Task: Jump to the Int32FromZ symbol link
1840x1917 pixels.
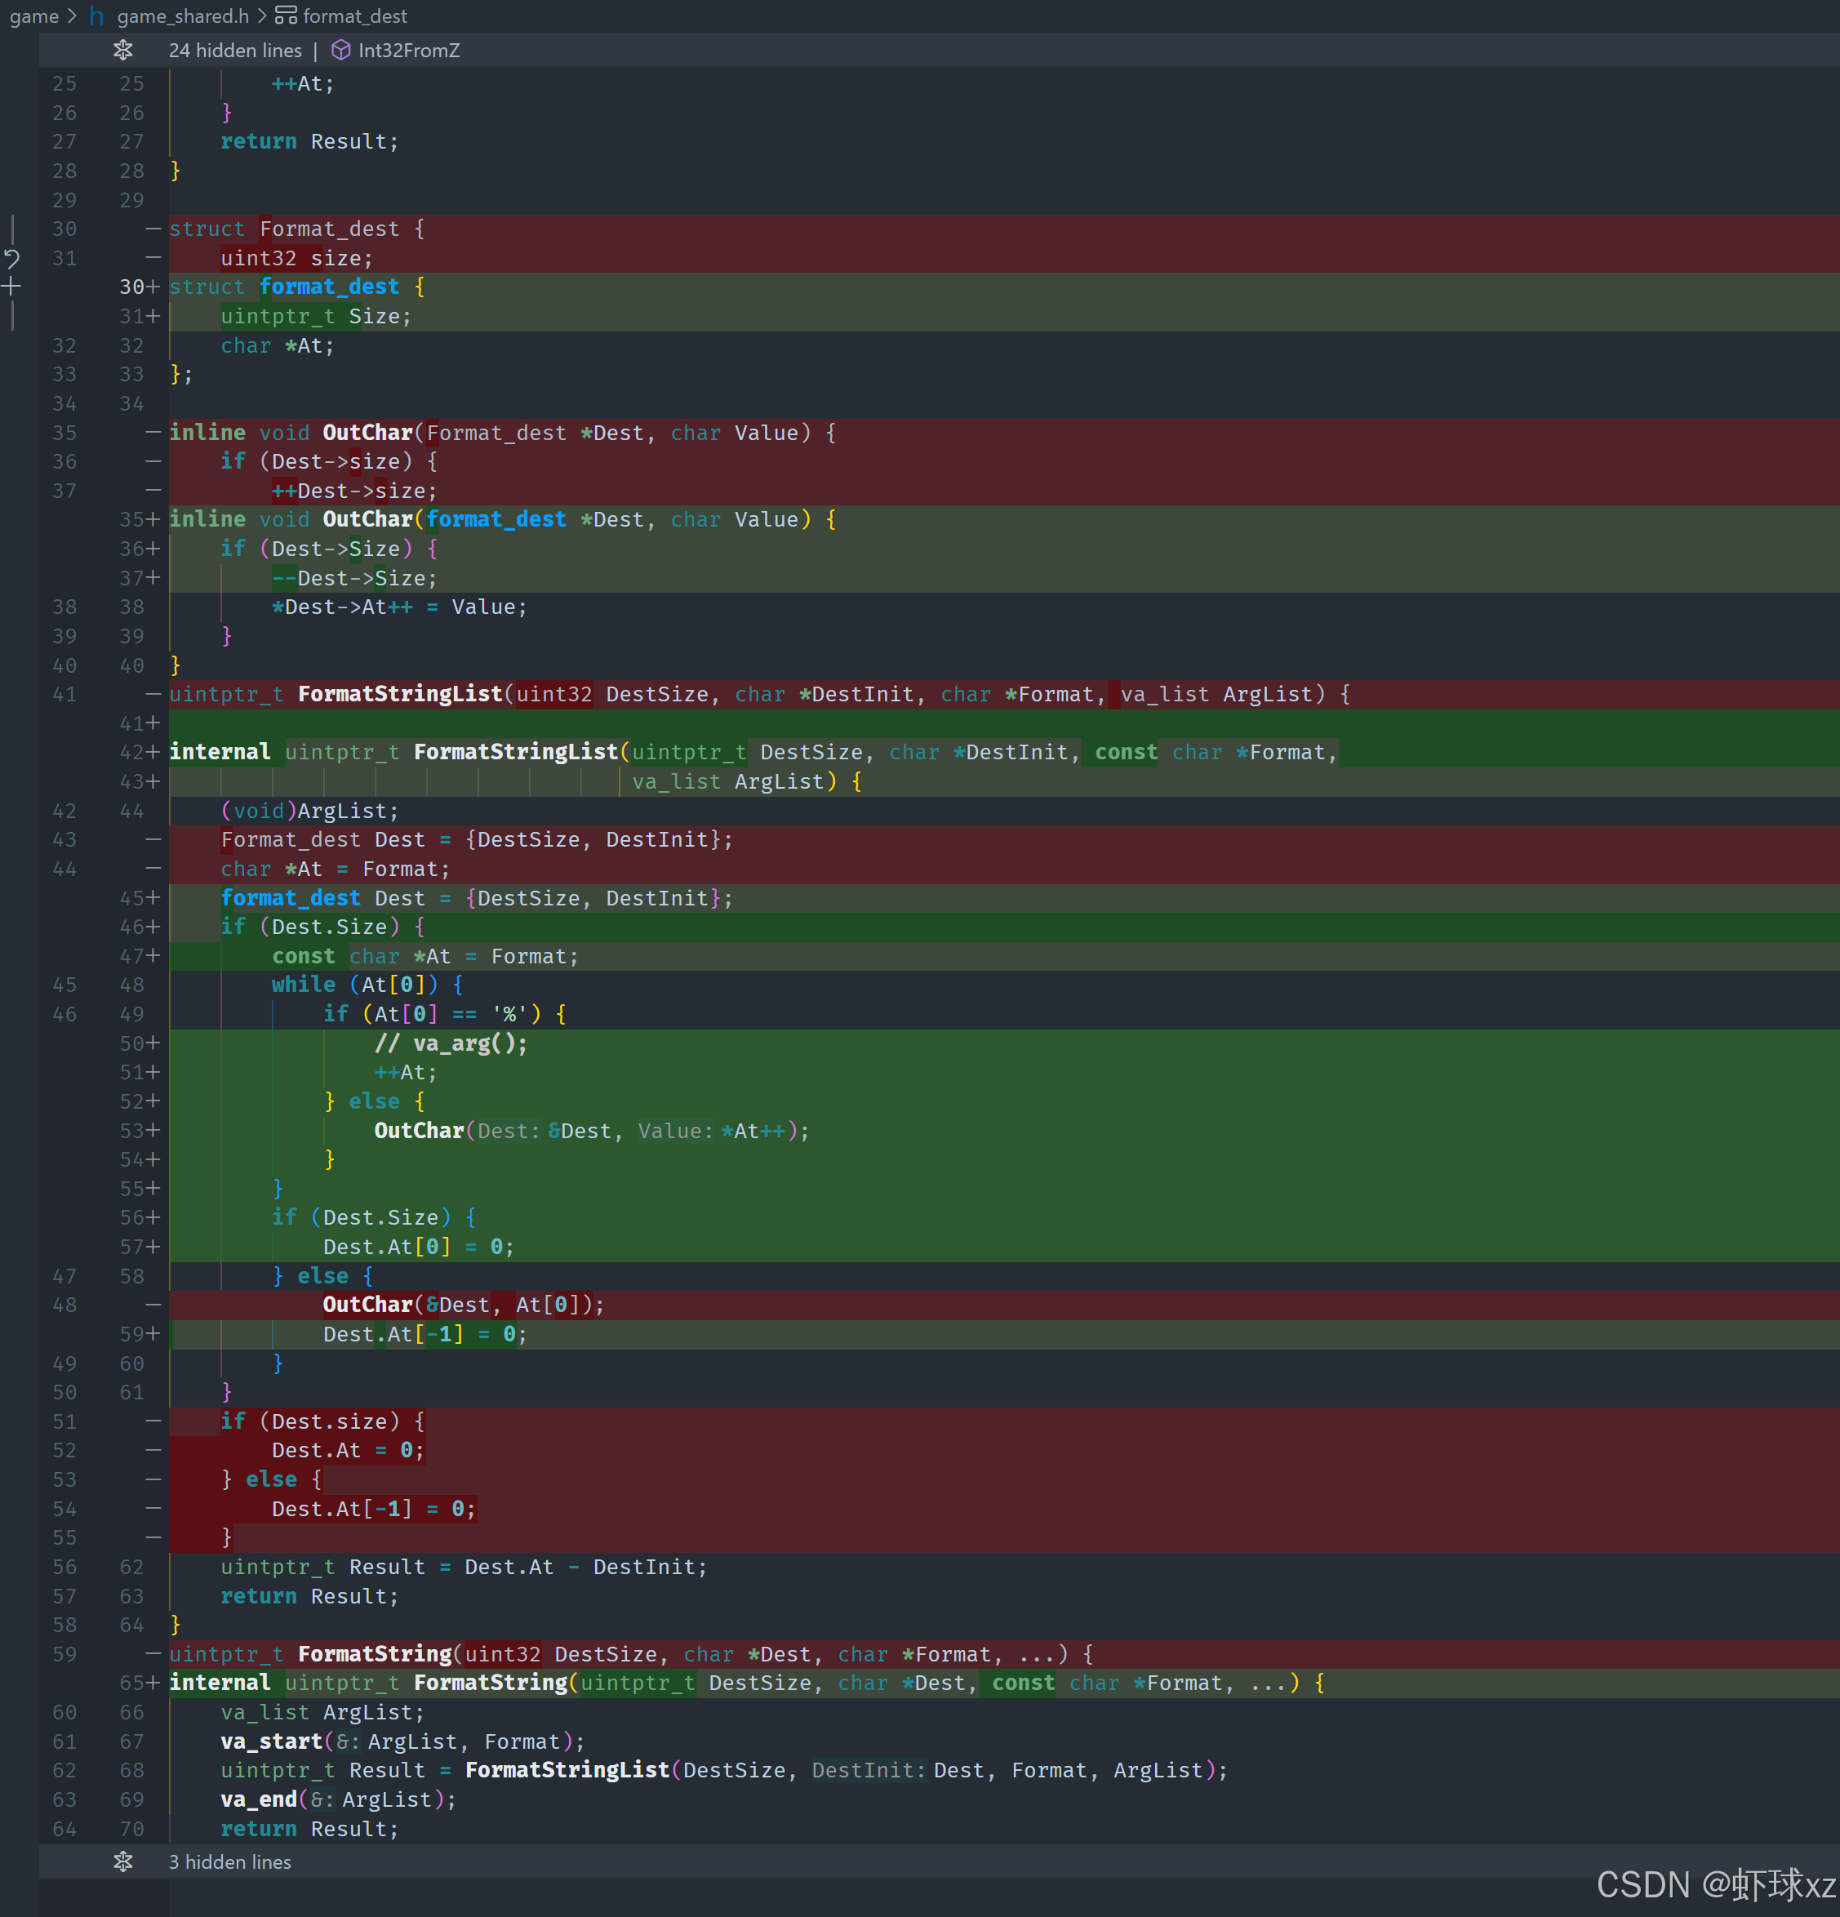Action: click(409, 51)
